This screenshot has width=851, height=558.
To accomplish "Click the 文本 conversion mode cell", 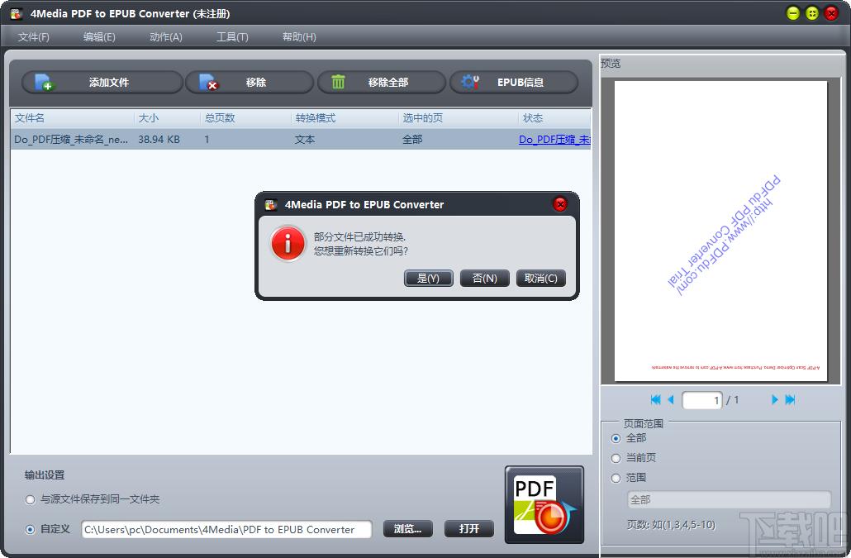I will 305,140.
